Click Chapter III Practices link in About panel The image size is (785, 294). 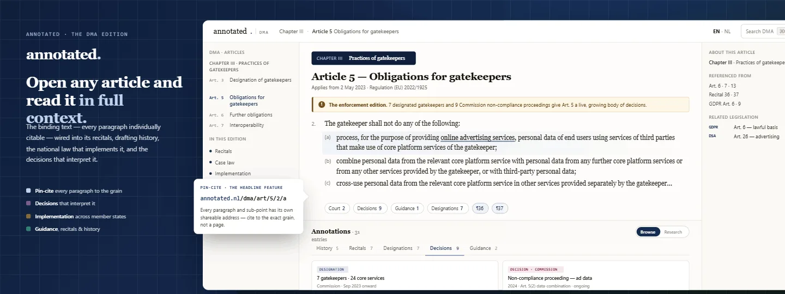pos(746,63)
